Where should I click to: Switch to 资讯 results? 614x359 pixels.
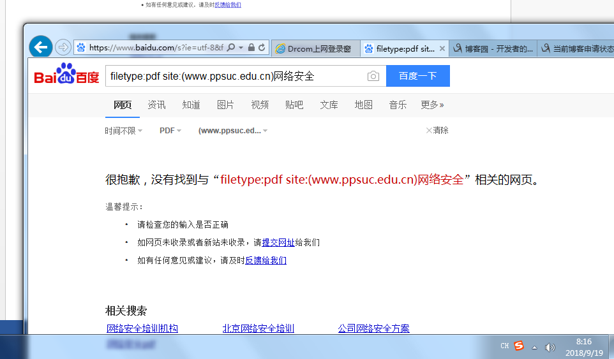pos(156,105)
